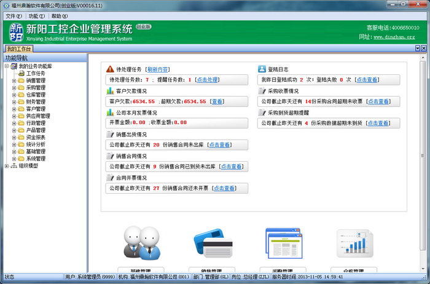Open the bar chart warehouse management icon

[x=355, y=243]
